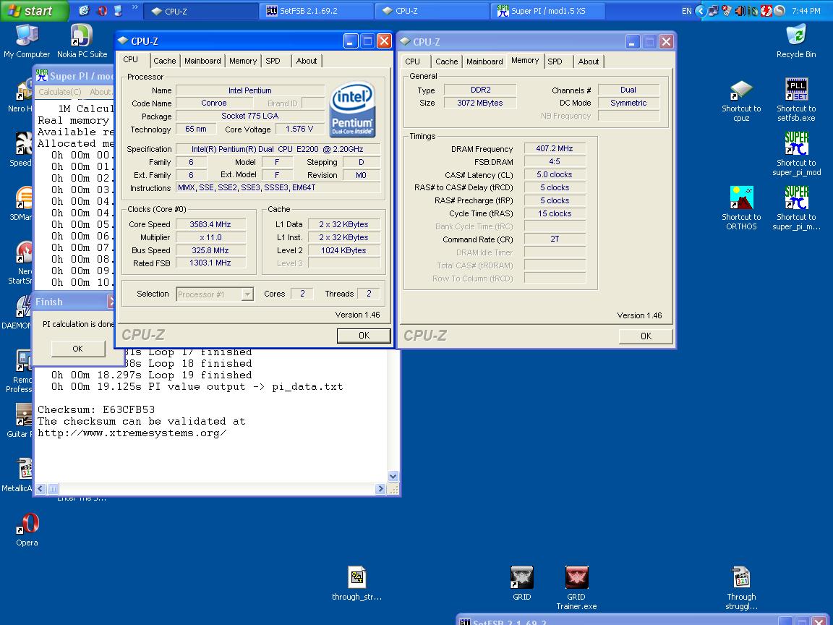Launch Shortcut to super_pi_mod icon
The image size is (833, 625).
coord(796,154)
